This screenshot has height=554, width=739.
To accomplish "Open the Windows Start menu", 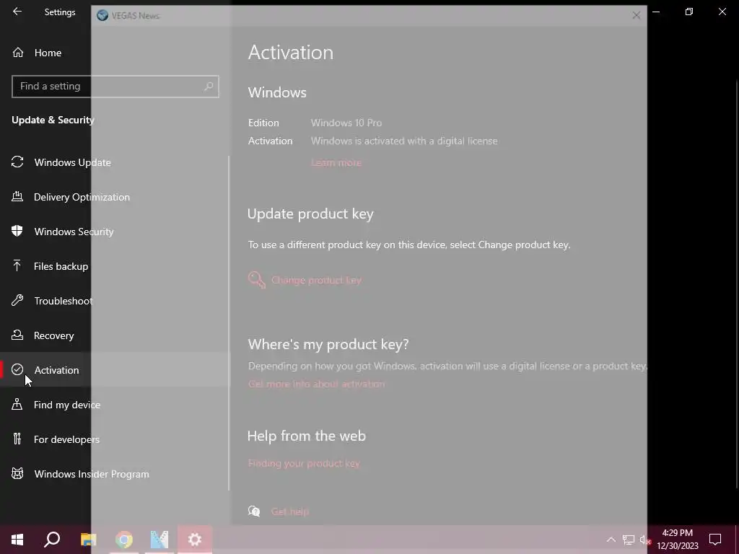I will pos(17,540).
